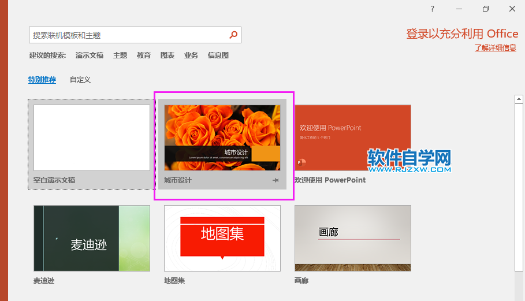
Task: Open 了解详细信息 link
Action: (495, 48)
